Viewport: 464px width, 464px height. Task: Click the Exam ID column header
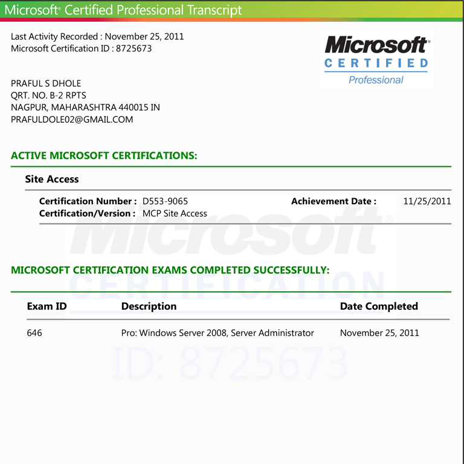[x=47, y=306]
